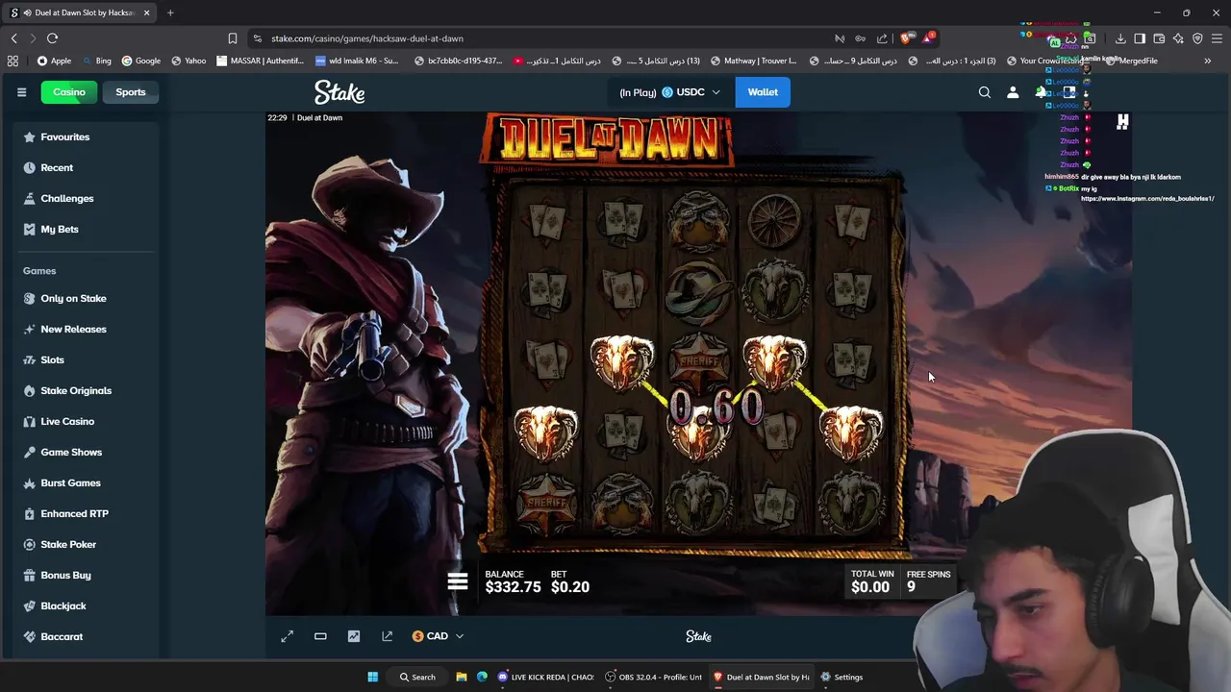Image resolution: width=1231 pixels, height=692 pixels.
Task: Open the user profile icon
Action: 1013,92
